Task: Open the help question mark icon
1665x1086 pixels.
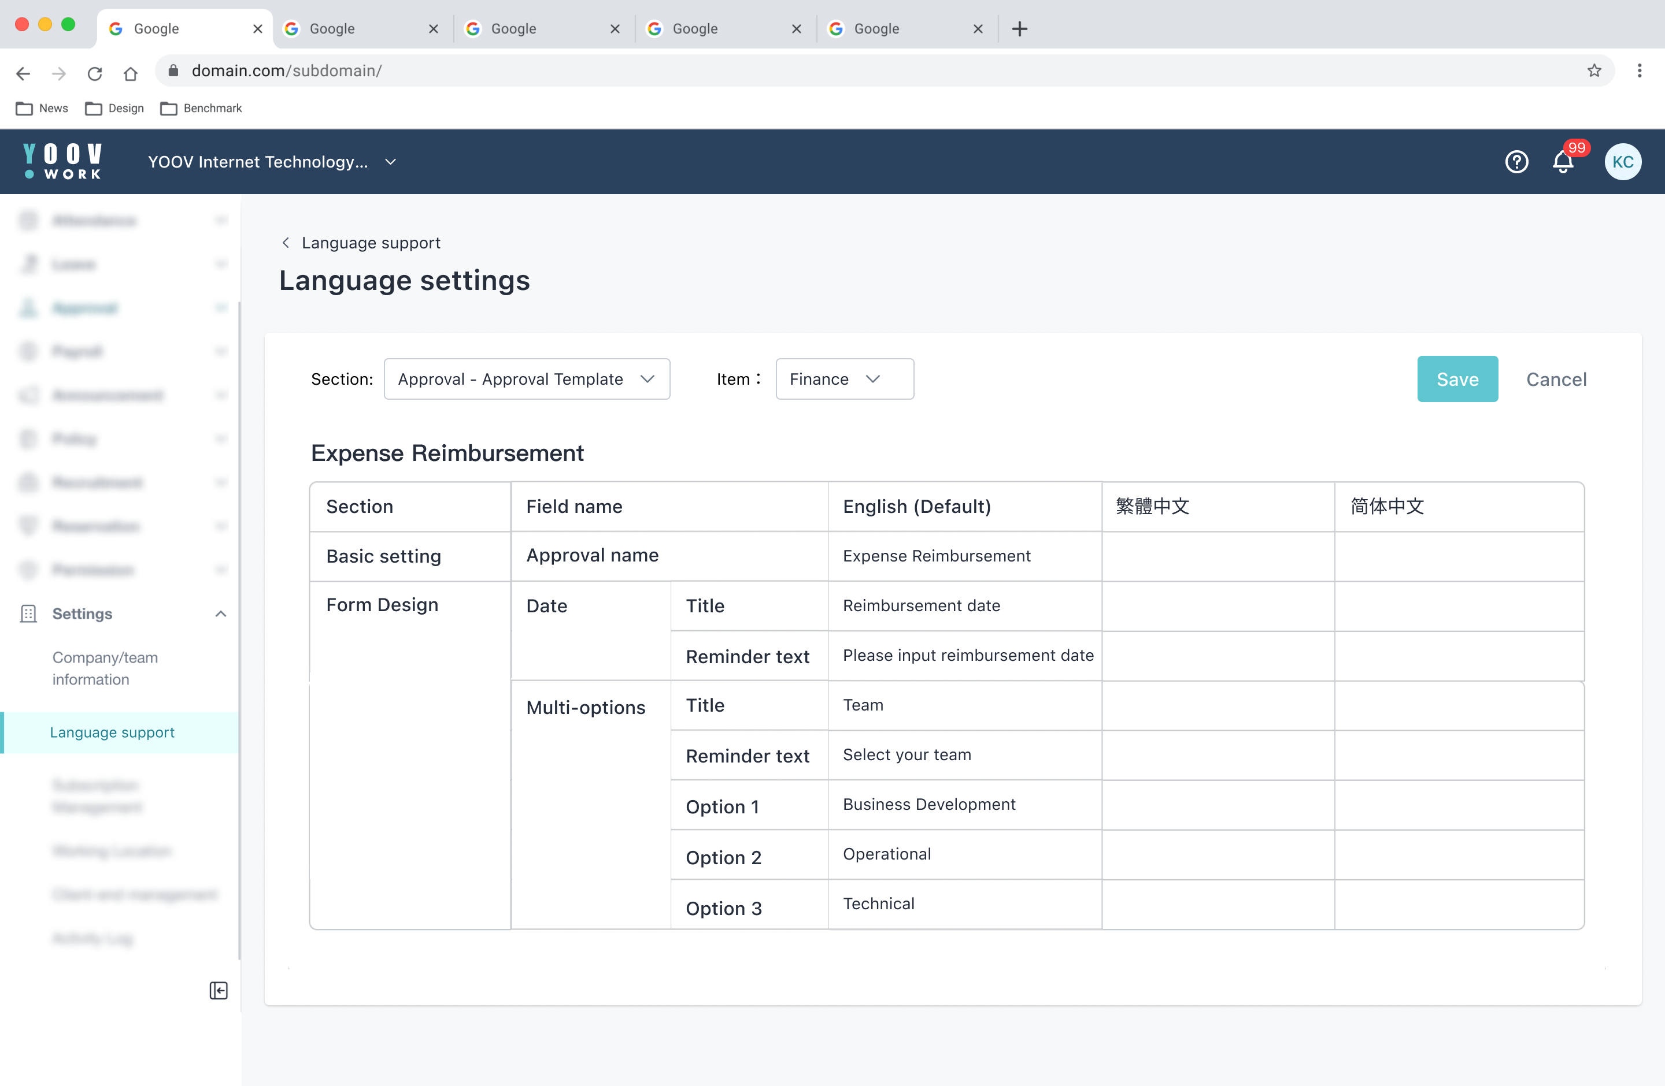Action: pos(1516,162)
